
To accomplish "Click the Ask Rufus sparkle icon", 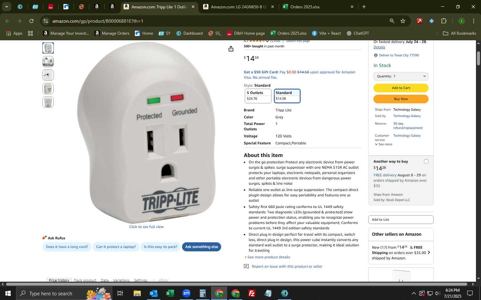I will tap(44, 238).
